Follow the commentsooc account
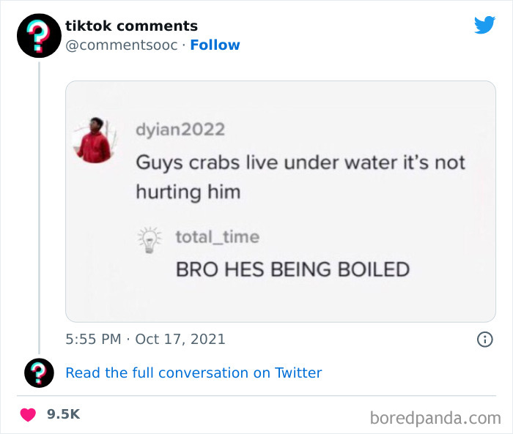The width and height of the screenshot is (513, 434). tap(215, 45)
